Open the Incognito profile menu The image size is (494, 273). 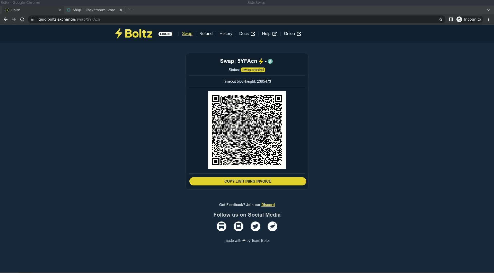point(469,19)
